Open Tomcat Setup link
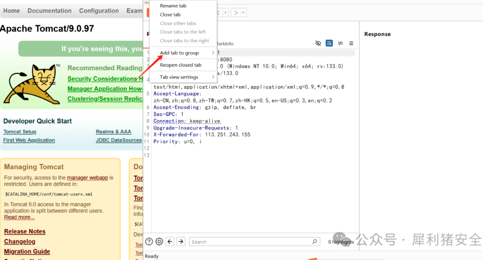 (20, 132)
